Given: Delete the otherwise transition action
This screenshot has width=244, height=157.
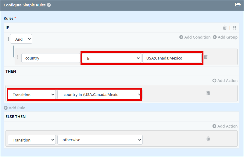Looking at the screenshot, I should (208, 138).
